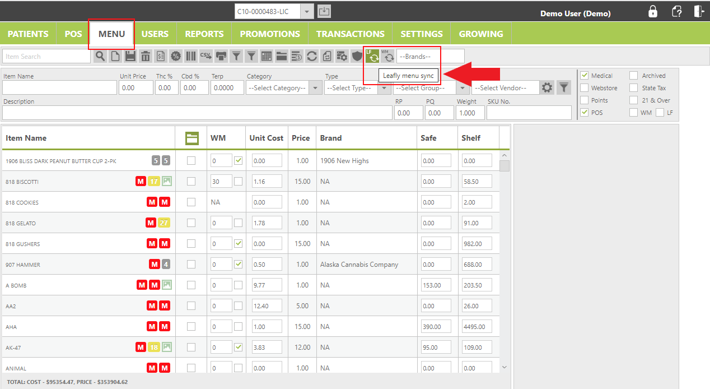
Task: Start Leafly menu sync (LF icon)
Action: point(372,56)
